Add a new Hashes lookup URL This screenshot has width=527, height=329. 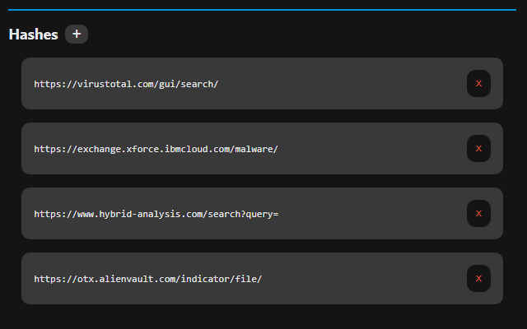click(77, 34)
